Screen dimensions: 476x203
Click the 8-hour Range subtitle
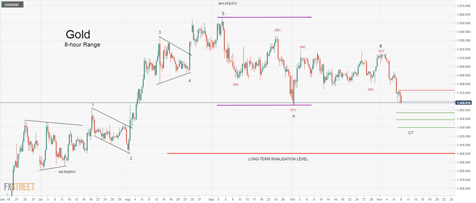(x=82, y=45)
